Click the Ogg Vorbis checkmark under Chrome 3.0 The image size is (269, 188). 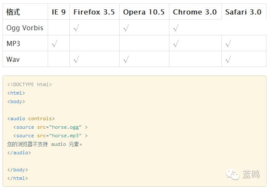176,28
